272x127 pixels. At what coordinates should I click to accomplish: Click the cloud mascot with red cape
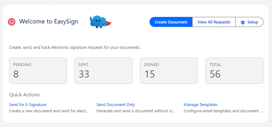click(x=101, y=22)
